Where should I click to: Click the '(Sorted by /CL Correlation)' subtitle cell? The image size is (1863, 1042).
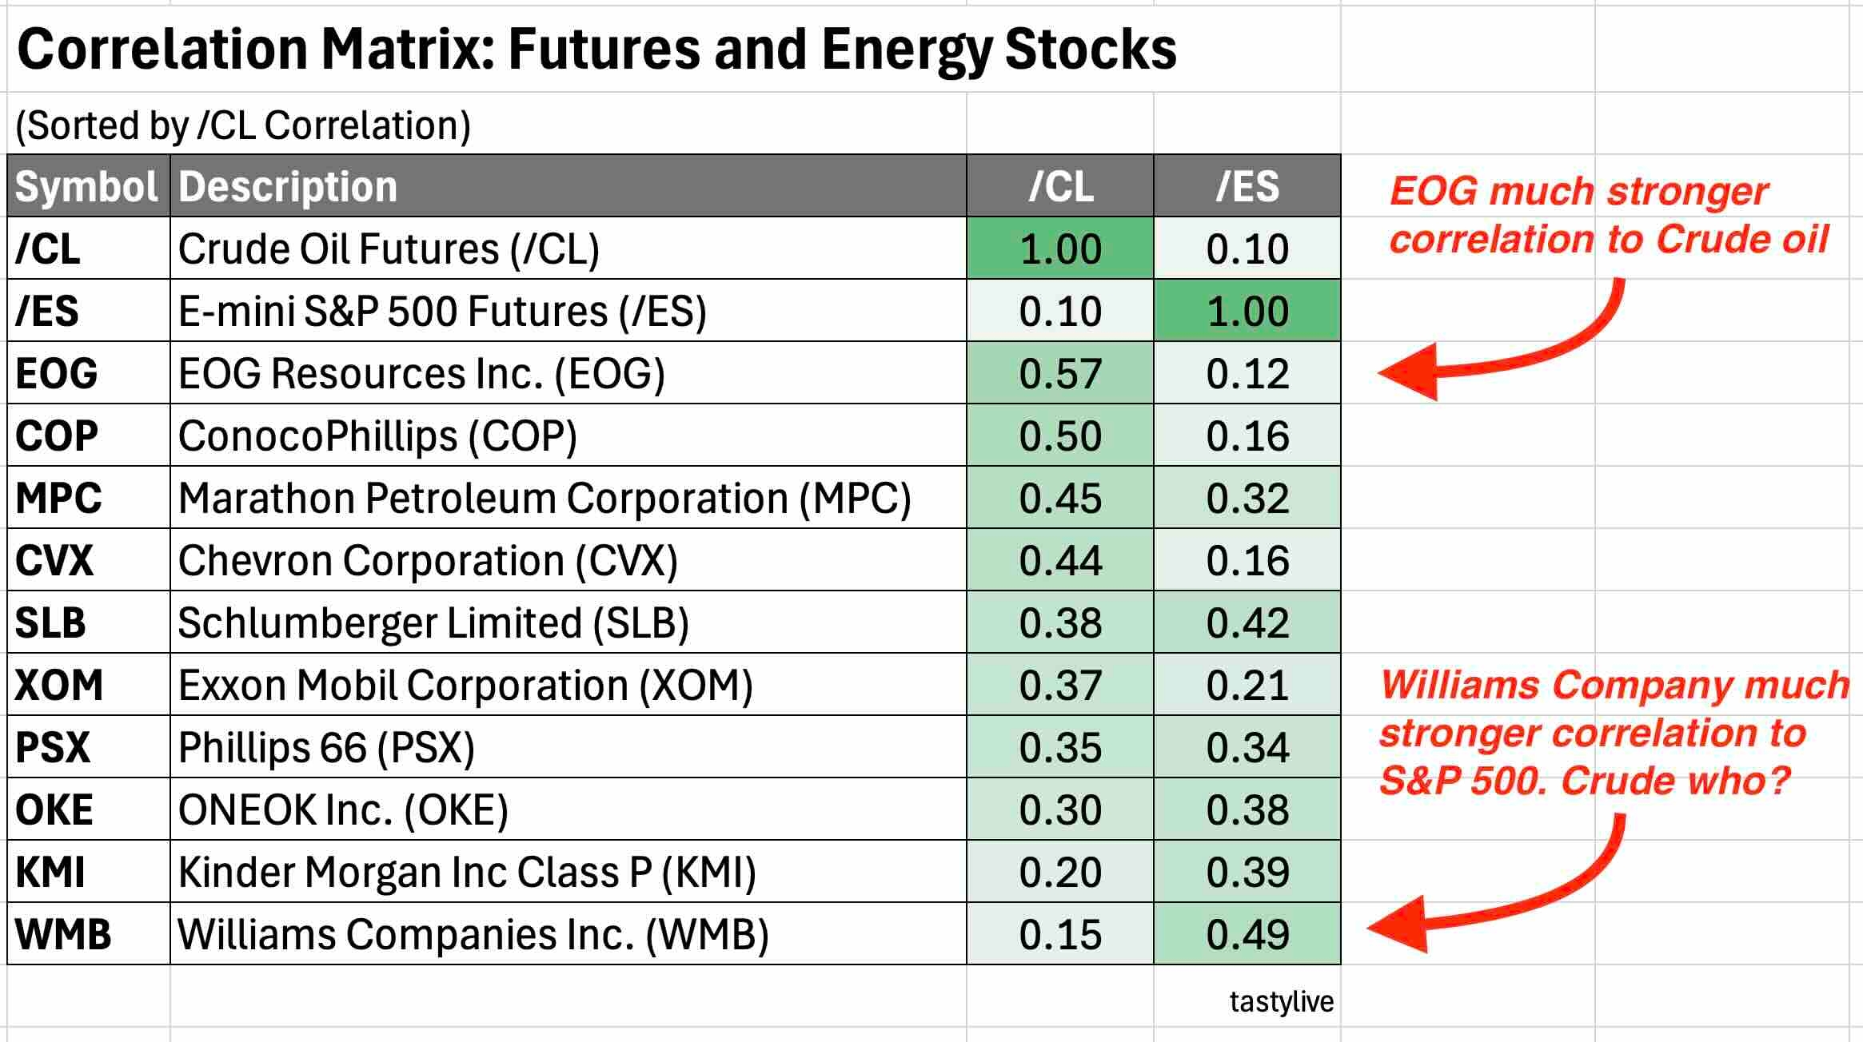(x=243, y=125)
